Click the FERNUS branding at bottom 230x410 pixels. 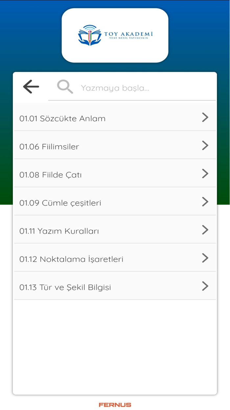[115, 405]
